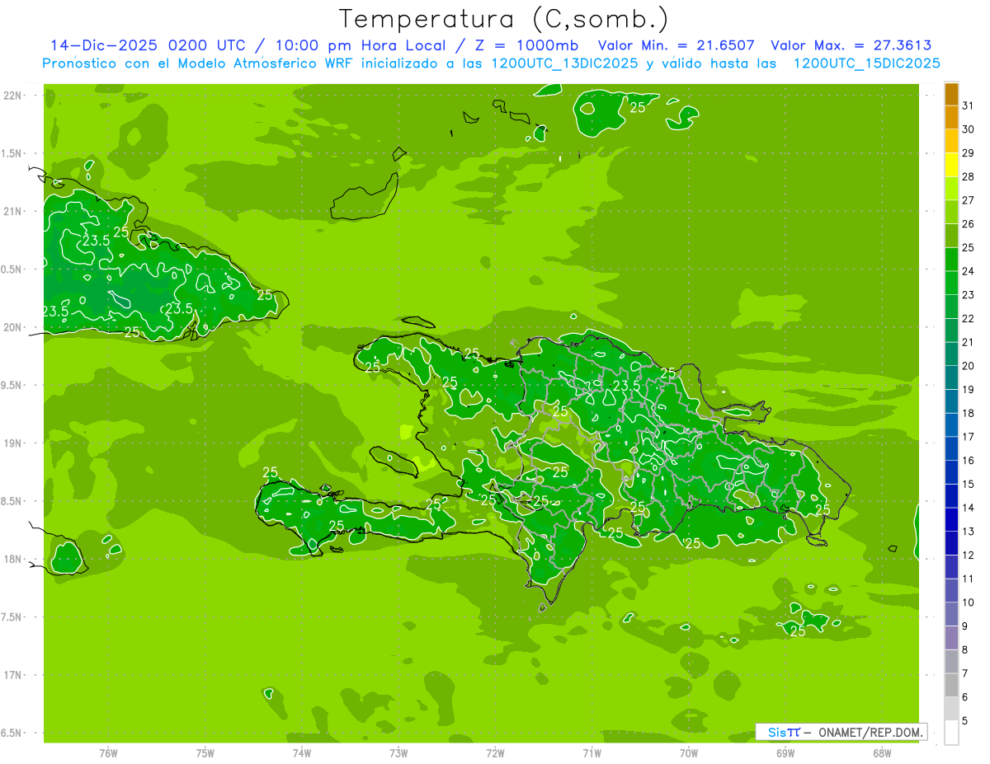The height and width of the screenshot is (764, 990).
Task: Click the "1.5N" latitude label
Action: pos(12,153)
